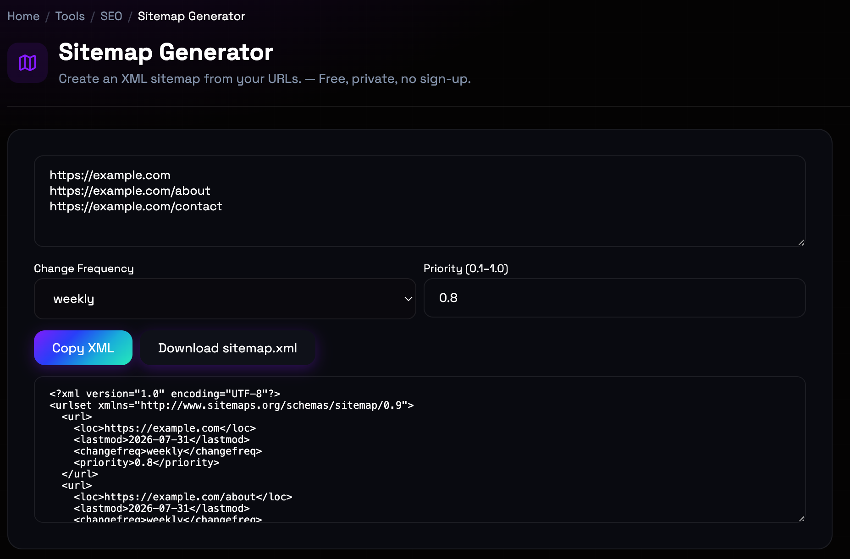Click the Sitemap Generator page heading
The width and height of the screenshot is (850, 559).
[166, 52]
